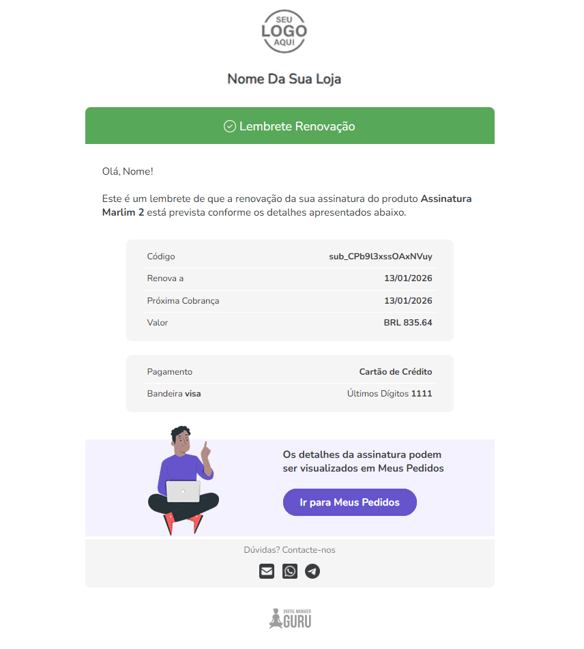The image size is (584, 649).
Task: Click the checkmark icon in the renewal banner
Action: point(229,126)
